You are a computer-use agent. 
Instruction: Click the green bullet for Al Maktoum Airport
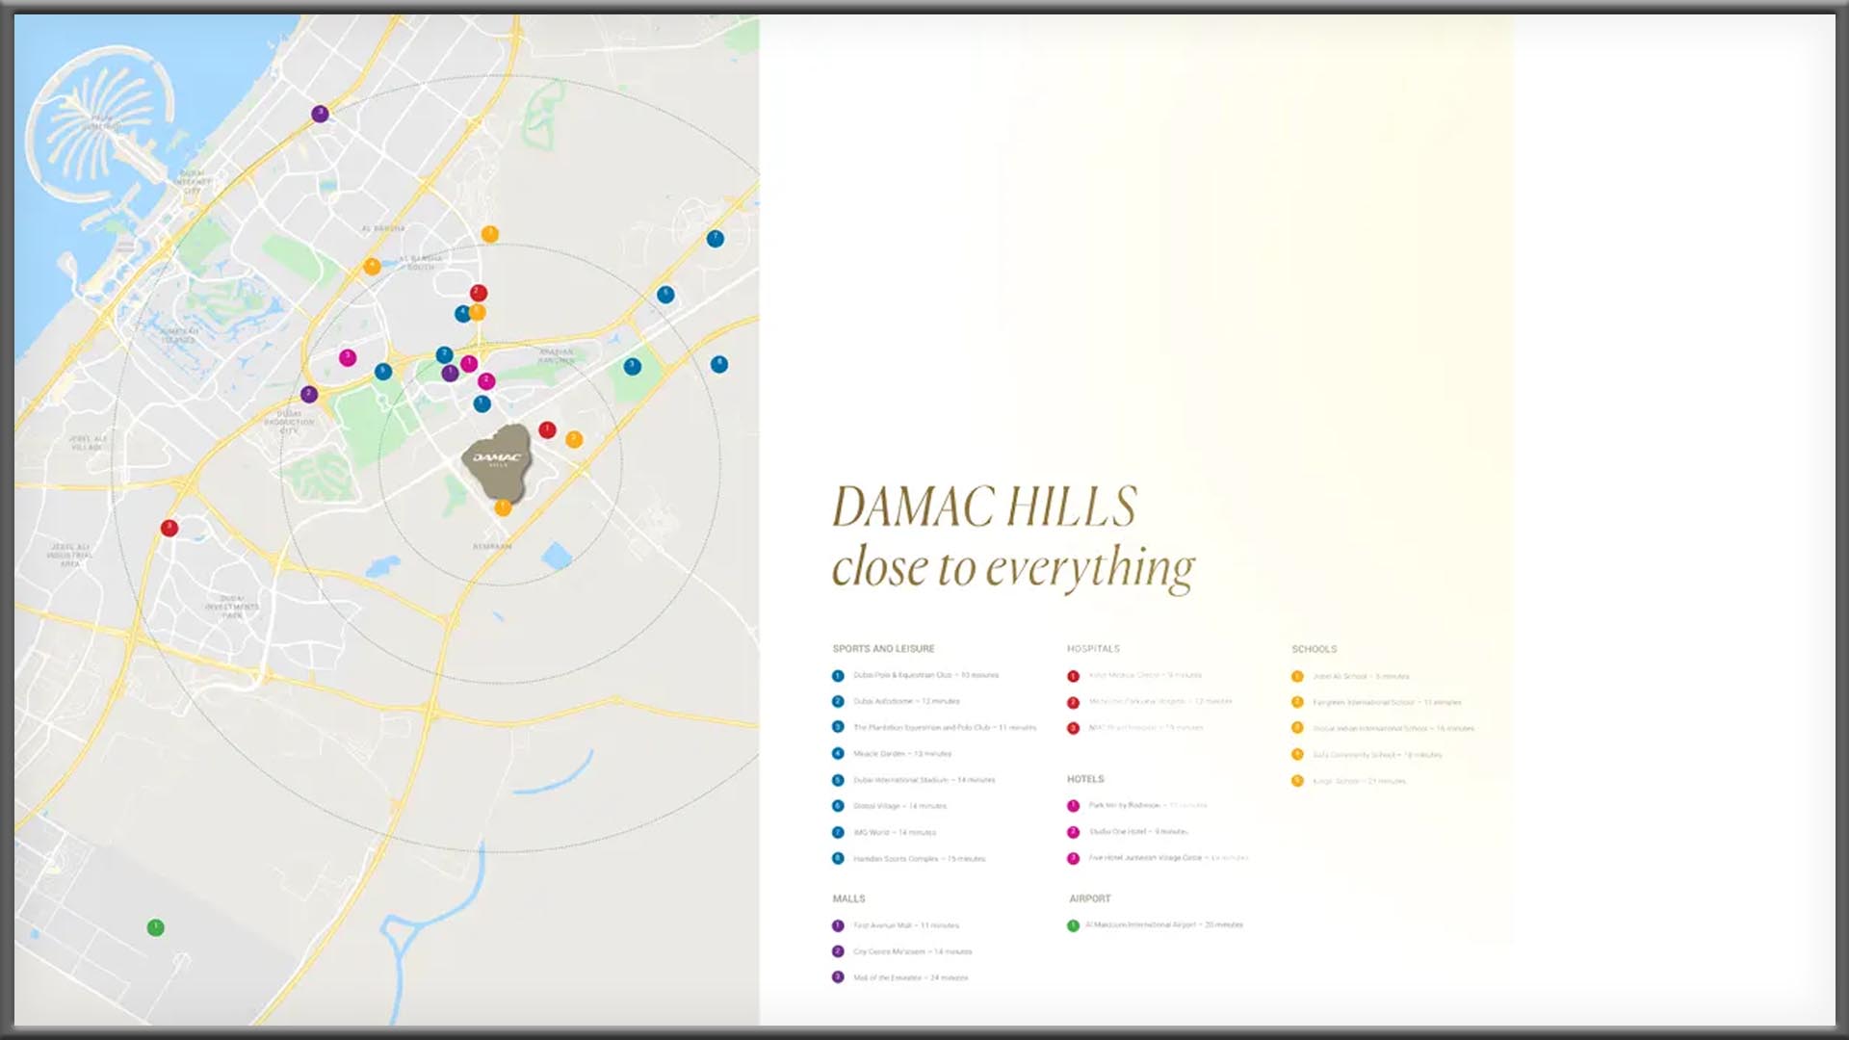[x=1073, y=925]
